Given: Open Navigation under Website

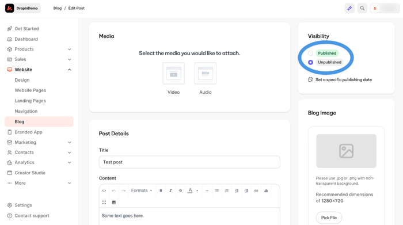Looking at the screenshot, I should click(26, 111).
